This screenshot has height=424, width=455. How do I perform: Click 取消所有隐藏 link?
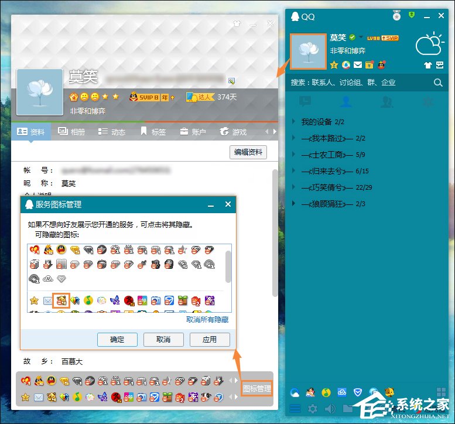pyautogui.click(x=207, y=320)
